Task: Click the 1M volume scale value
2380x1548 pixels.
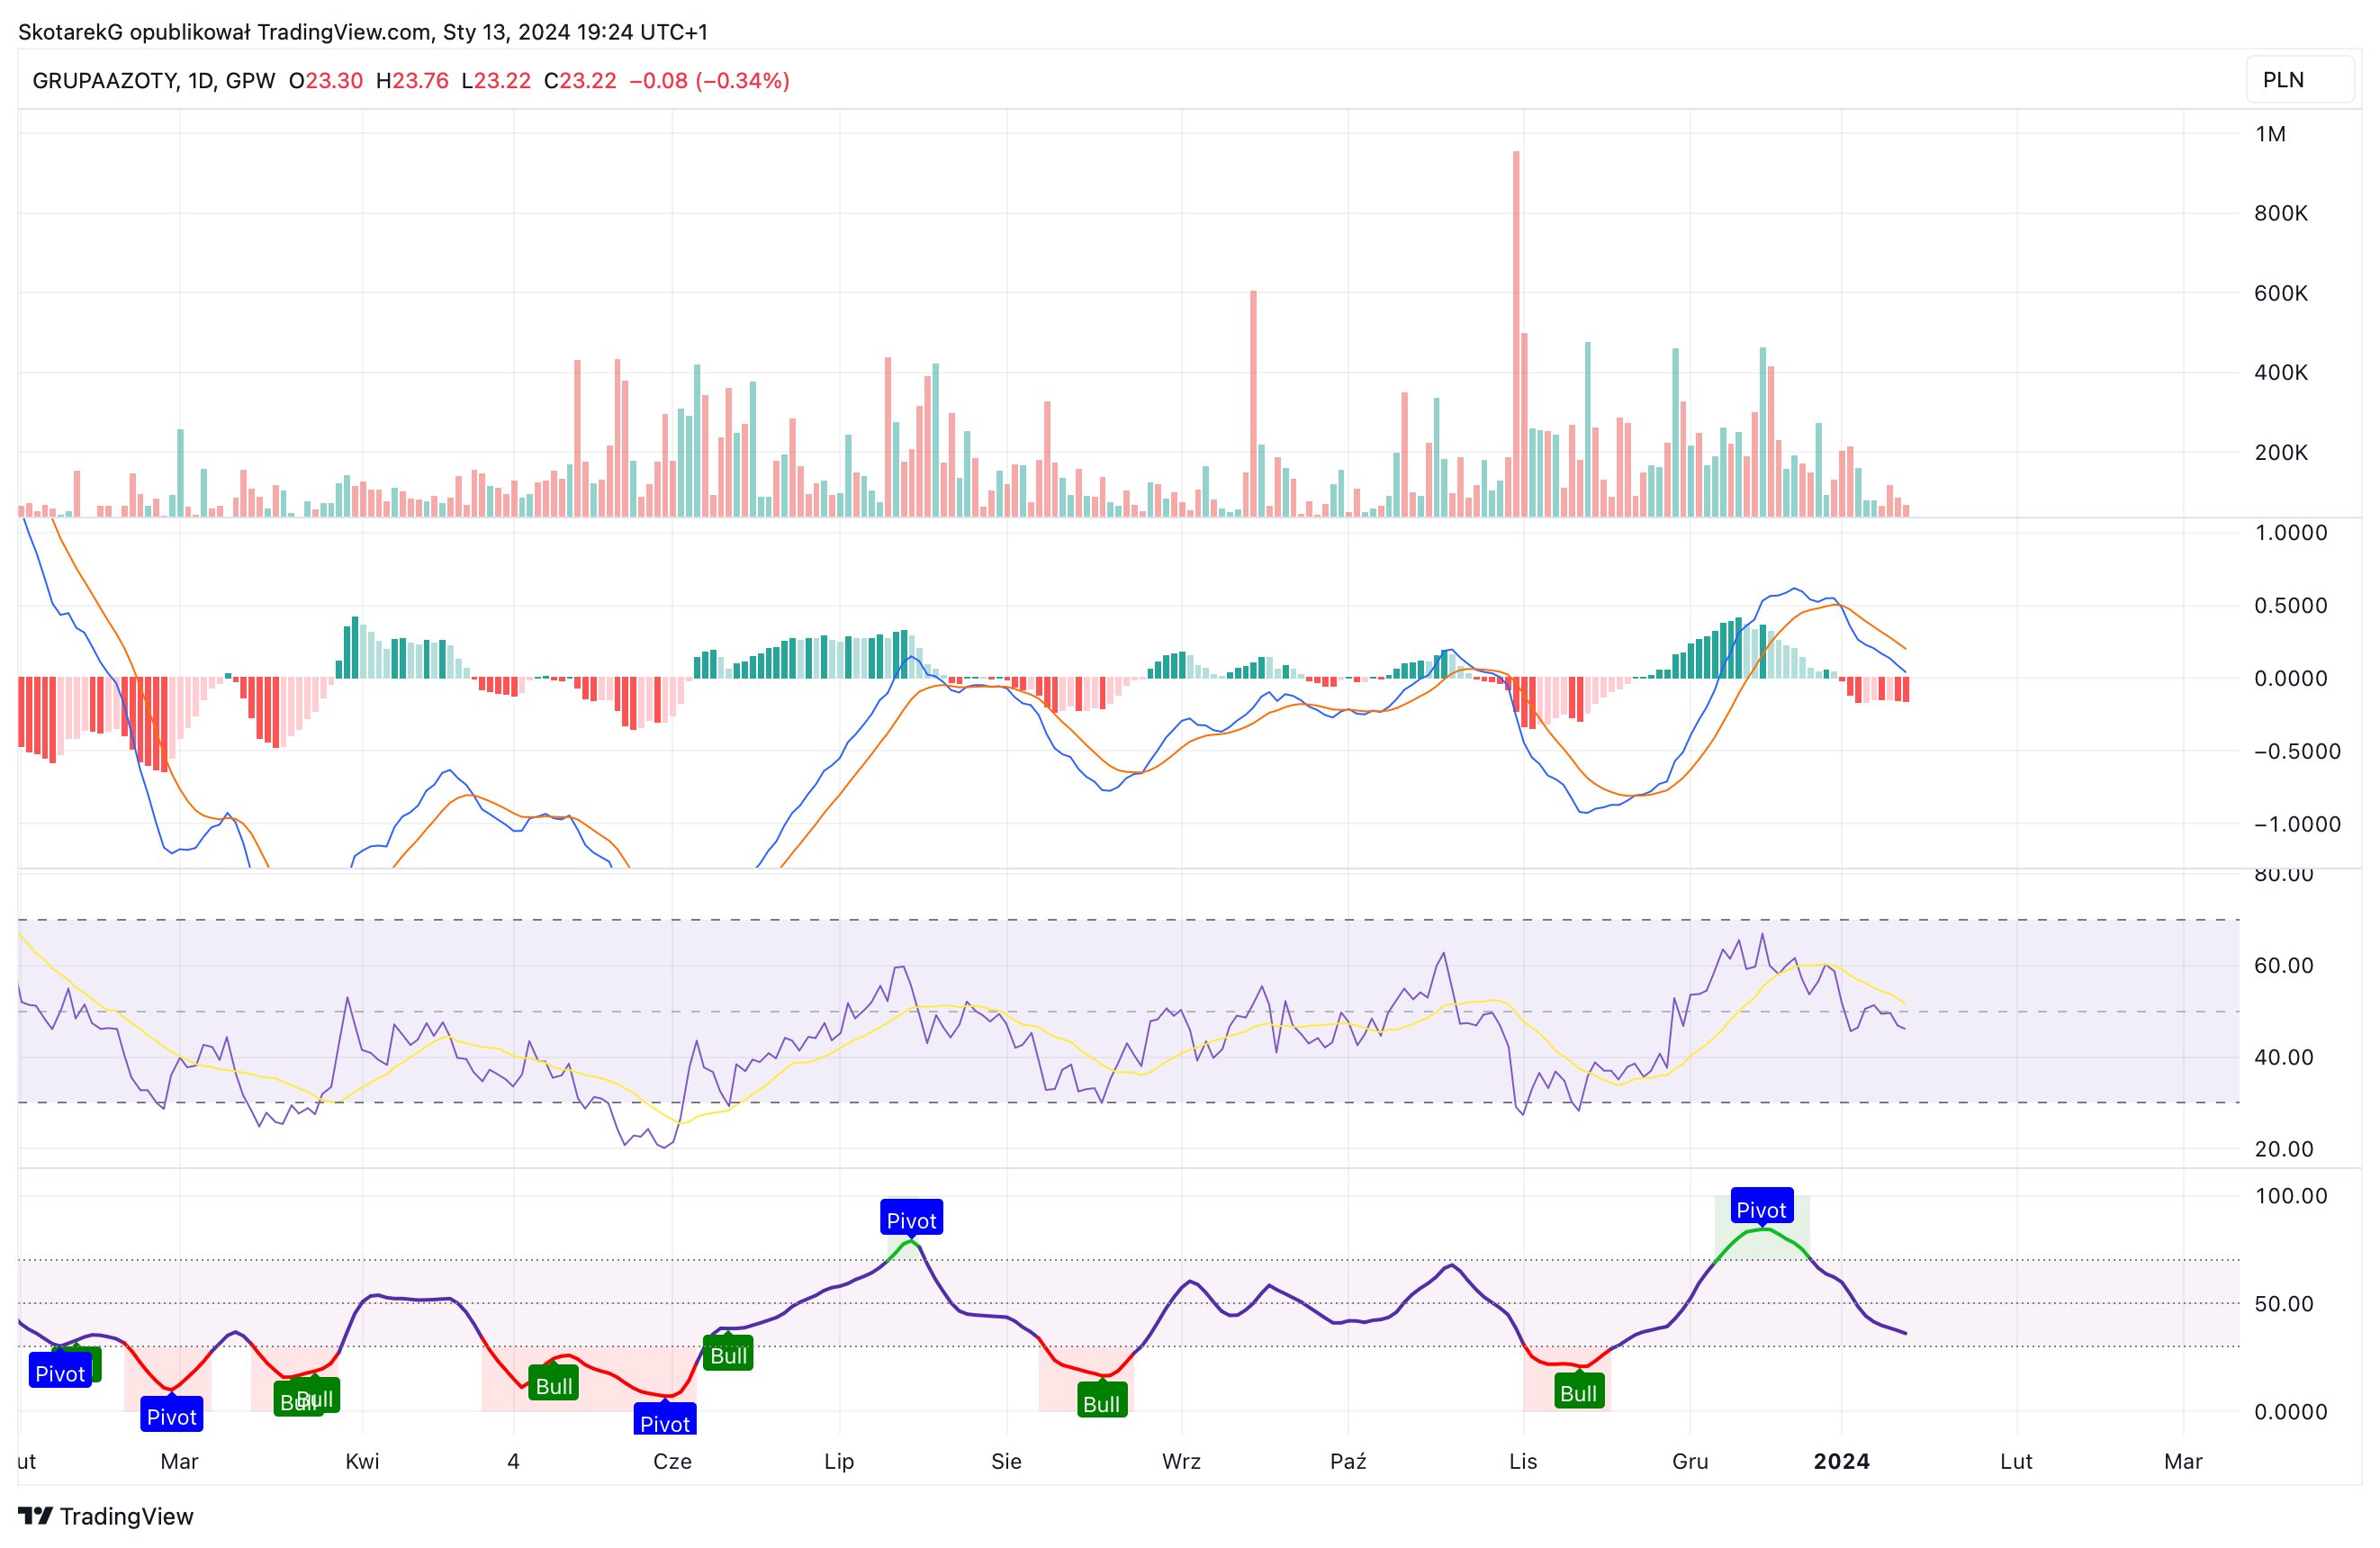Action: click(2270, 134)
